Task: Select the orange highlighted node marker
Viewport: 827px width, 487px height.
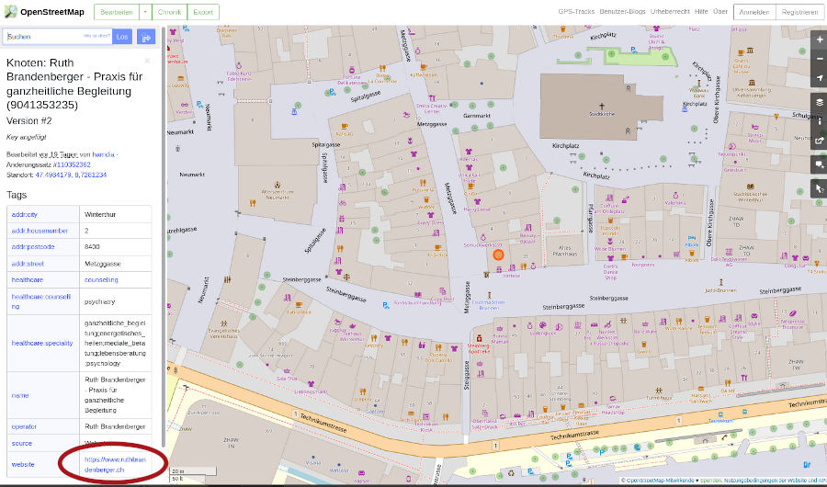Action: tap(498, 255)
